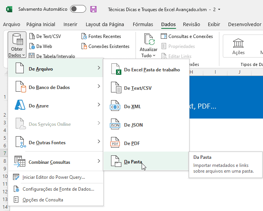Expand the De Arquivo submenu chevron
The width and height of the screenshot is (263, 211).
[99, 68]
